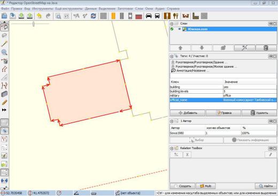Open the Правка menu

tap(17, 9)
